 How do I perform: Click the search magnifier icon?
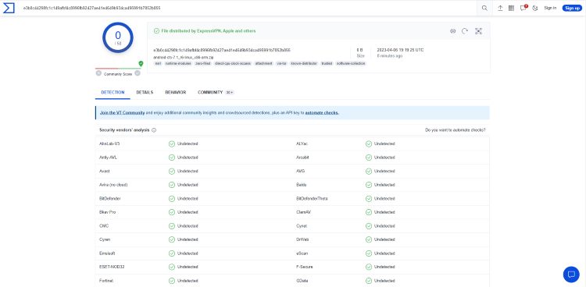pos(484,9)
